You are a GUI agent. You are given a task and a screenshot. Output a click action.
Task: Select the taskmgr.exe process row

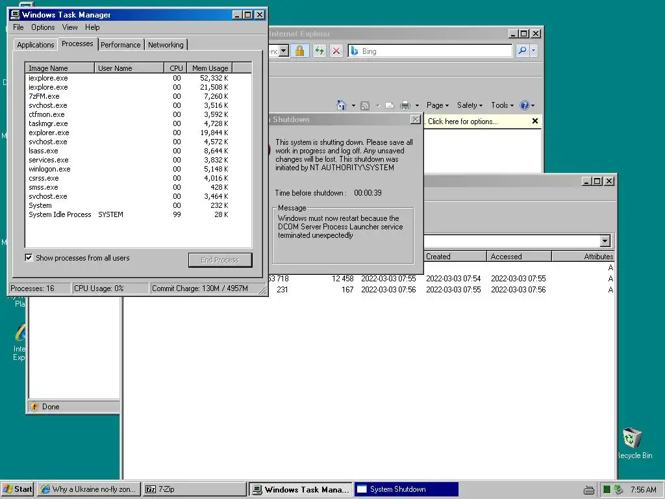[x=138, y=123]
